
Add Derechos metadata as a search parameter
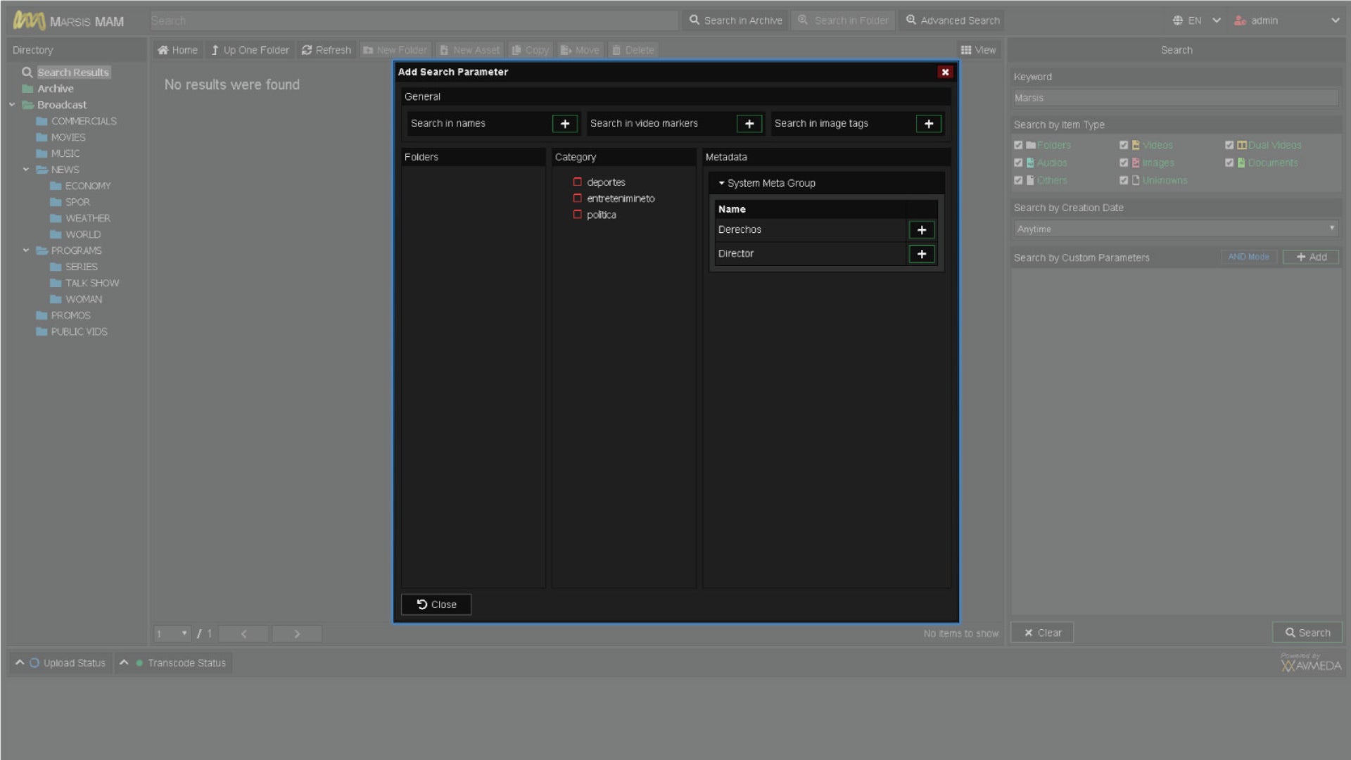pyautogui.click(x=921, y=230)
